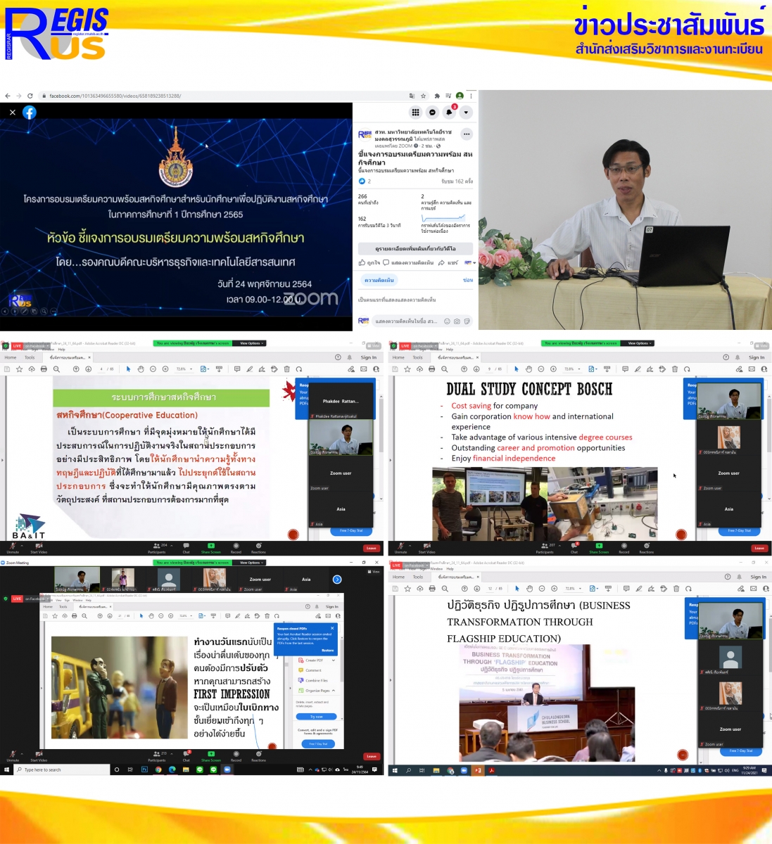This screenshot has width=772, height=844.
Task: Close the Facebook video viewer
Action: (13, 113)
